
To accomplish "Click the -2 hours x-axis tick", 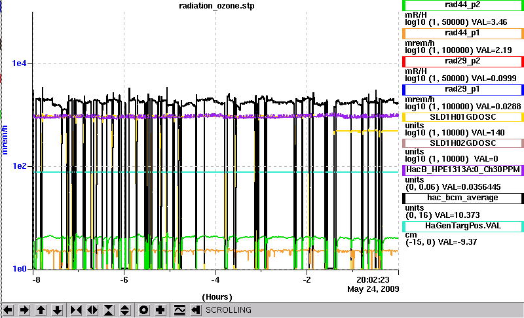I will tap(307, 279).
